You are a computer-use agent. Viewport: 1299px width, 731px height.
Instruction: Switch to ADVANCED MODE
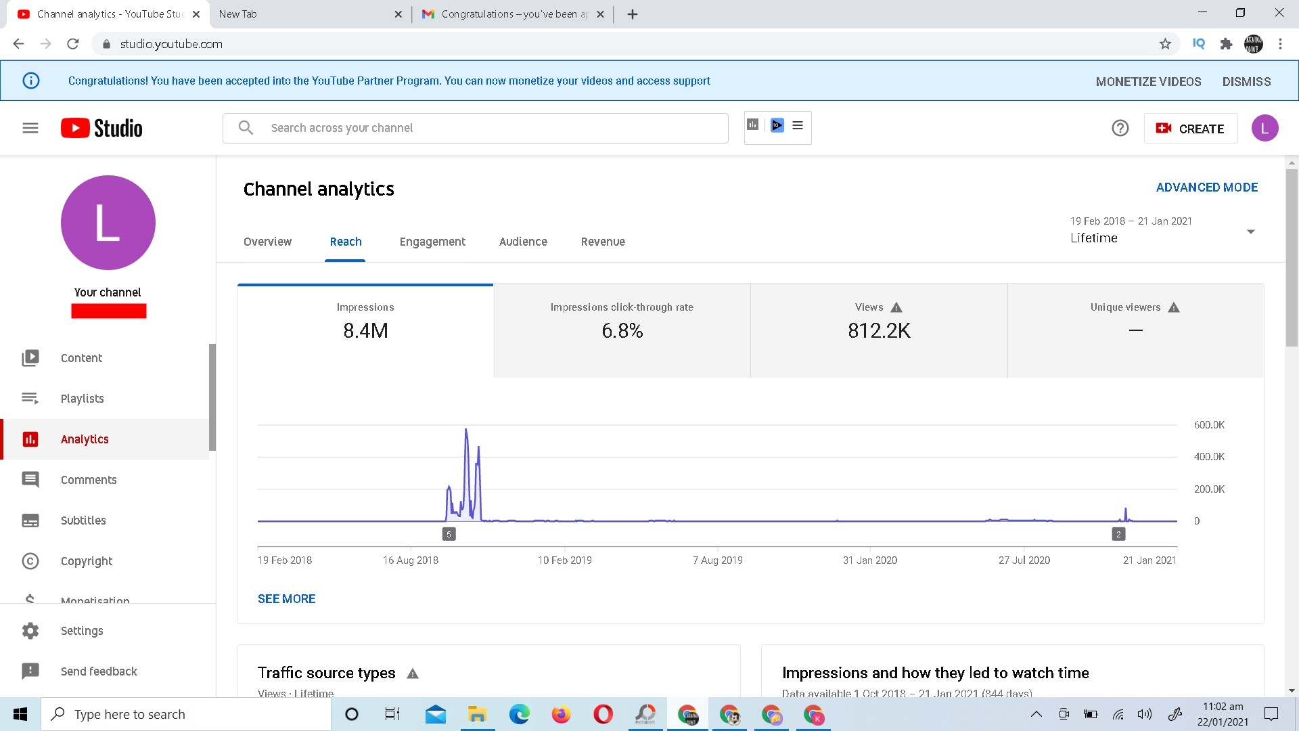(1206, 187)
